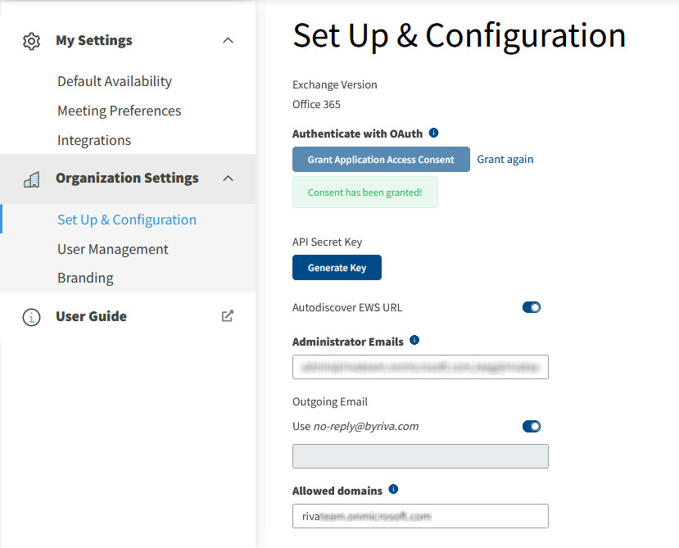This screenshot has width=679, height=548.
Task: Click info icon beside Allowed domains
Action: click(x=393, y=489)
